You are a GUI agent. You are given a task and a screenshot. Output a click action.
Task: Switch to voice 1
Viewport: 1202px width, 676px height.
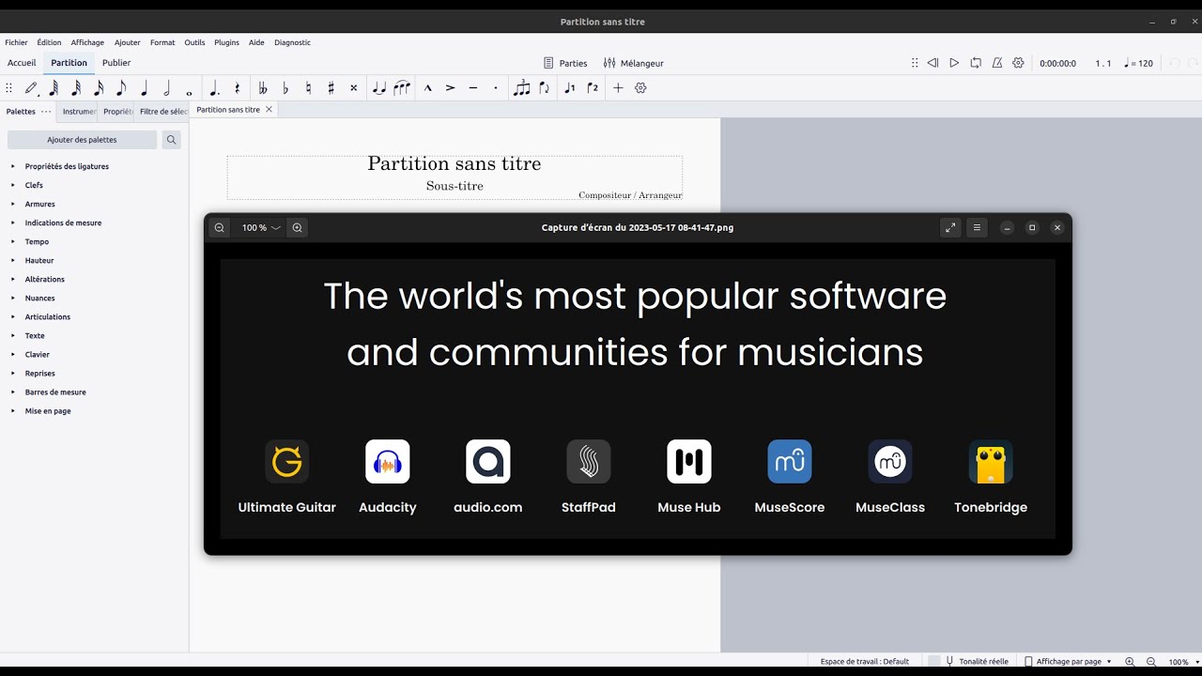pos(570,88)
